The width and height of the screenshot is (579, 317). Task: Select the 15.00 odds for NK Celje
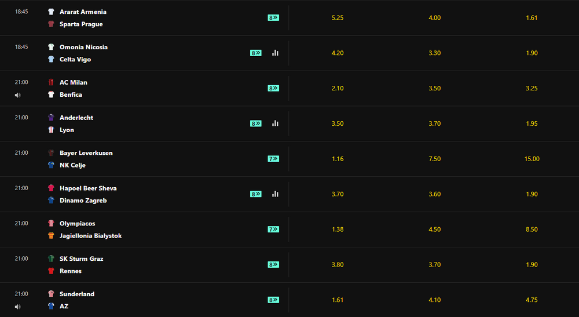click(x=532, y=159)
